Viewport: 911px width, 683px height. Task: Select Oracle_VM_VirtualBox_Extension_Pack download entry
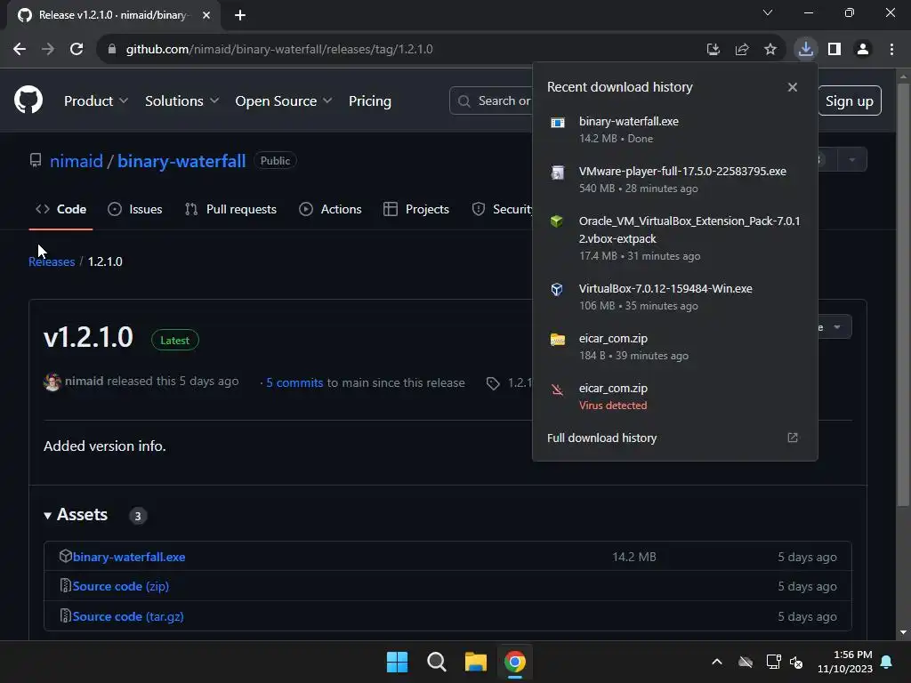(674, 238)
